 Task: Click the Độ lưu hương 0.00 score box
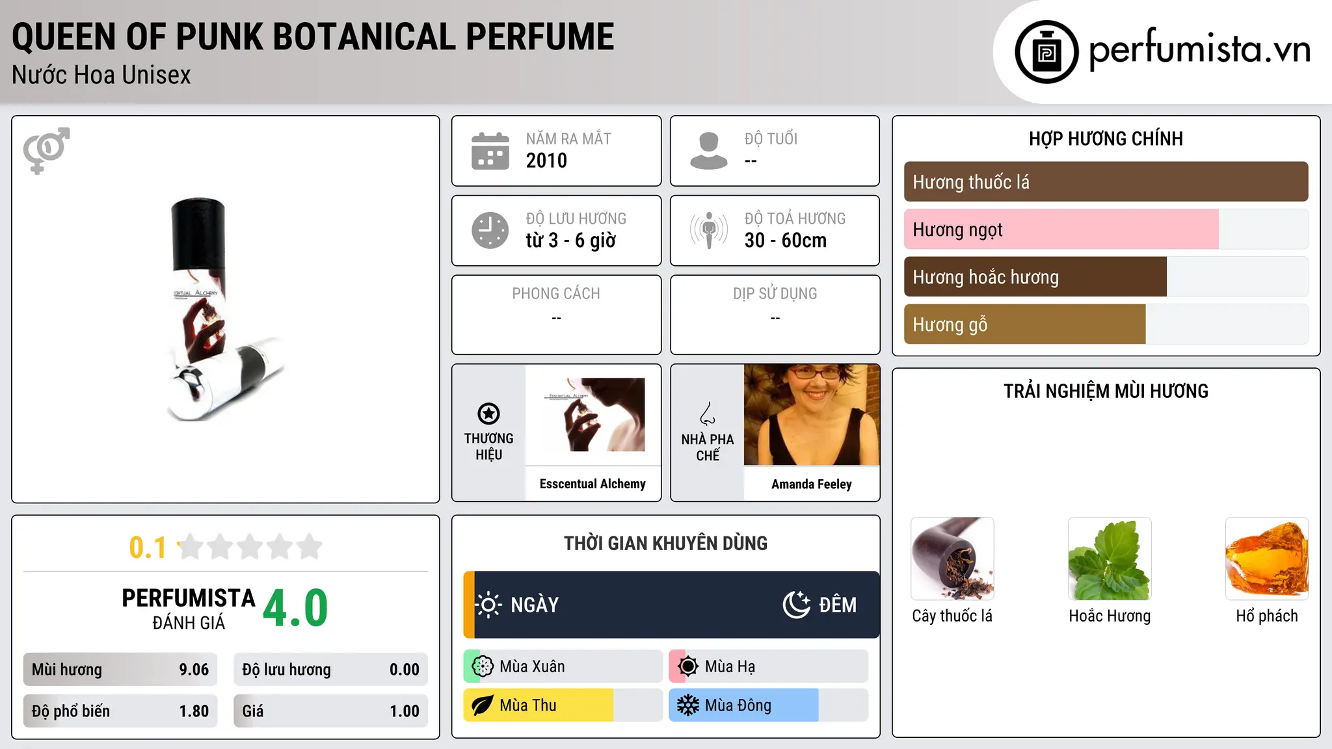click(330, 670)
